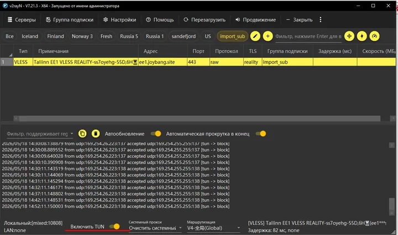Select the import_sub subscription tab
The width and height of the screenshot is (398, 235).
(232, 36)
